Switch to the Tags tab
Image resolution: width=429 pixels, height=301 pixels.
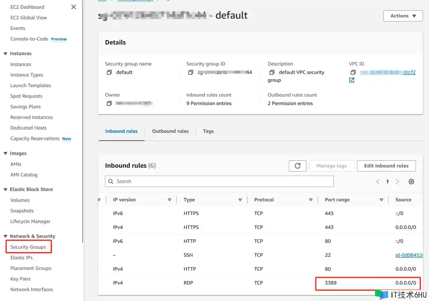pyautogui.click(x=208, y=131)
